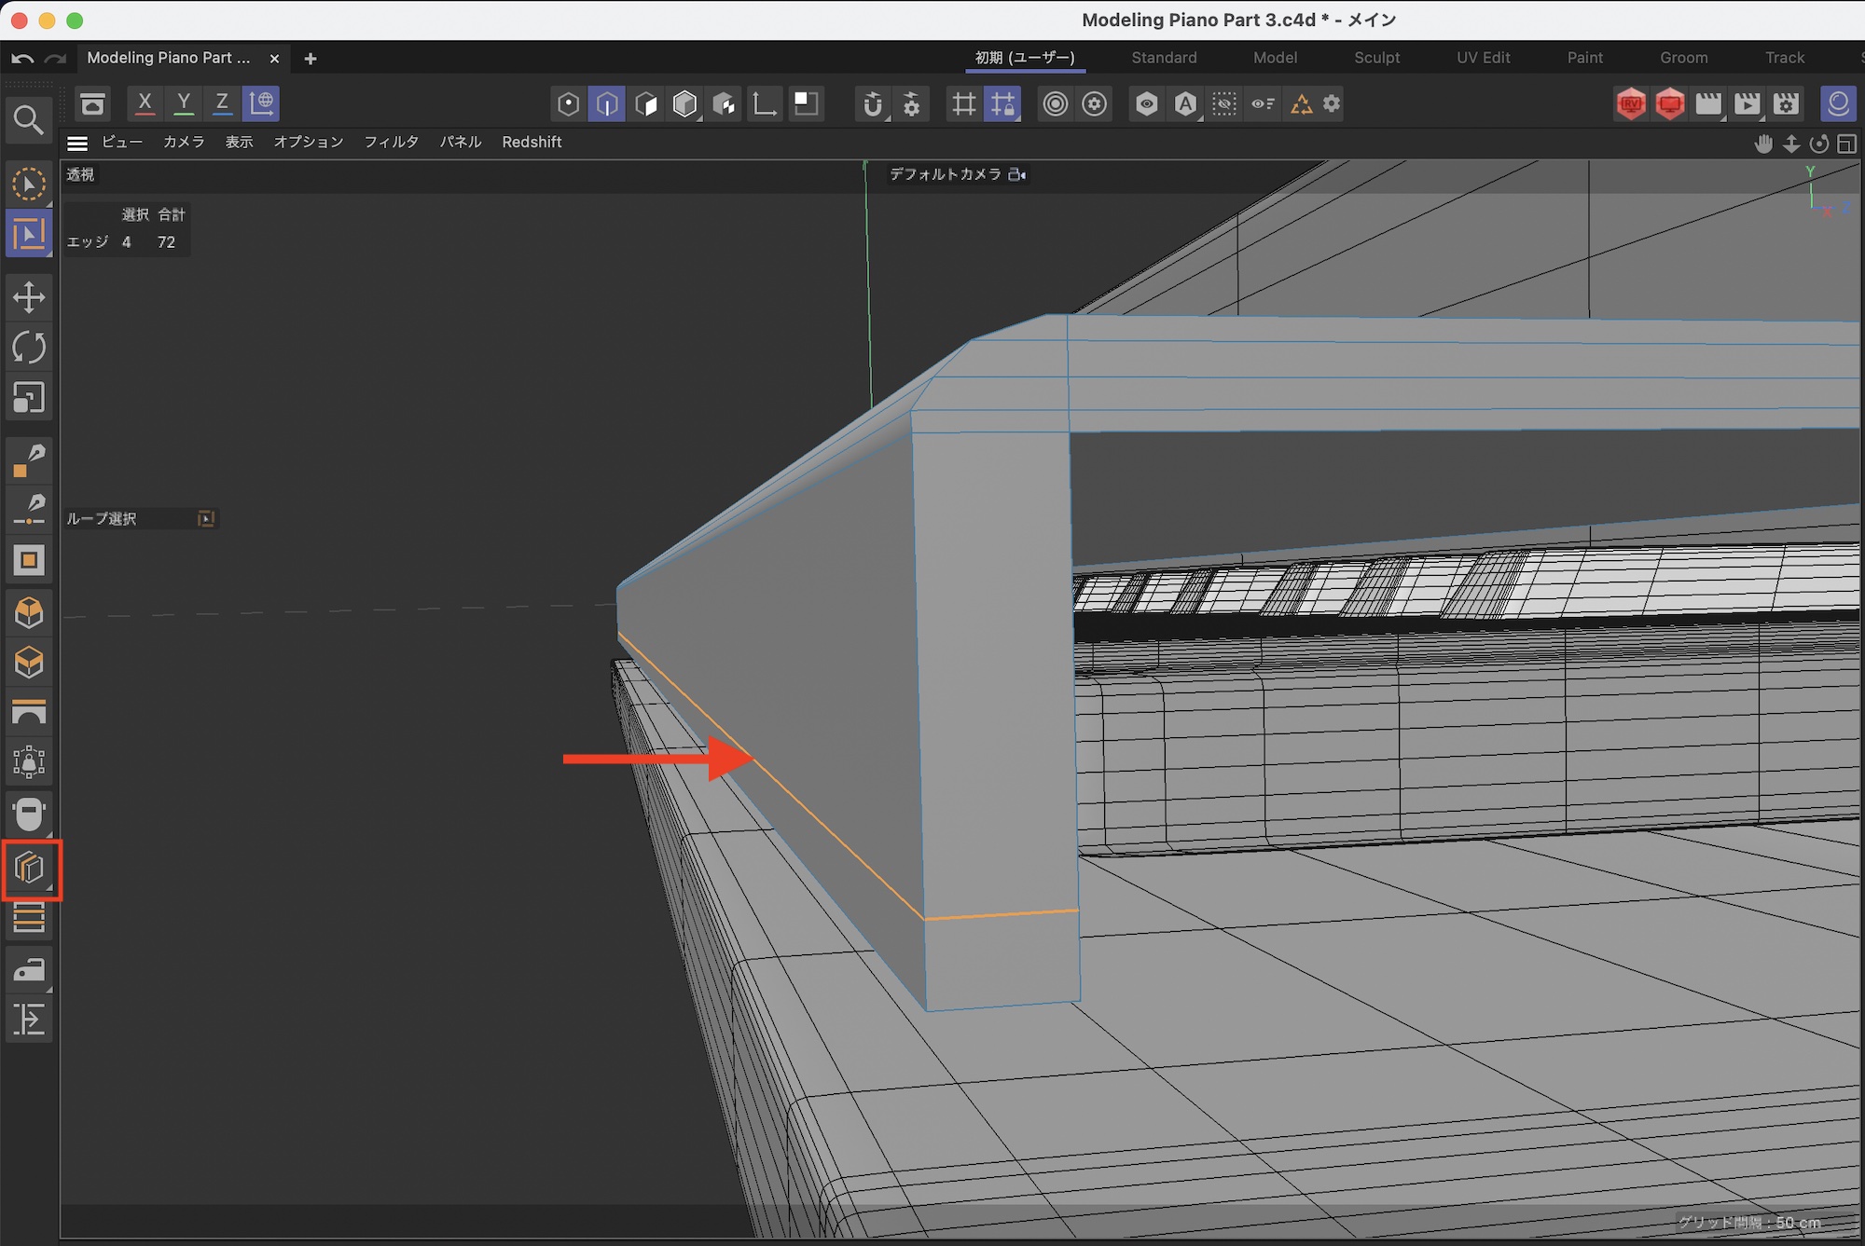The height and width of the screenshot is (1246, 1865).
Task: Toggle snap enable magnet icon
Action: point(873,103)
